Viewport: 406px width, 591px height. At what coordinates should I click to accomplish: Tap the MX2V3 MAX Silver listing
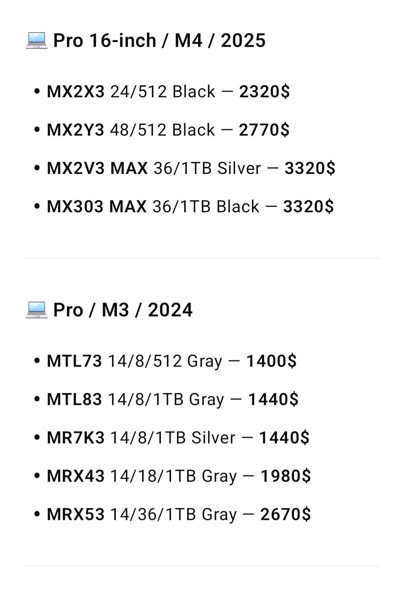tap(191, 168)
